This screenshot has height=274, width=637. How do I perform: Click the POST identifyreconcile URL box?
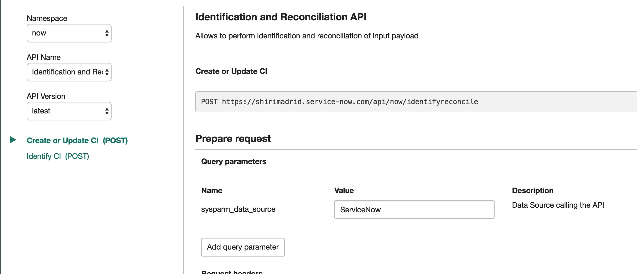click(x=416, y=102)
